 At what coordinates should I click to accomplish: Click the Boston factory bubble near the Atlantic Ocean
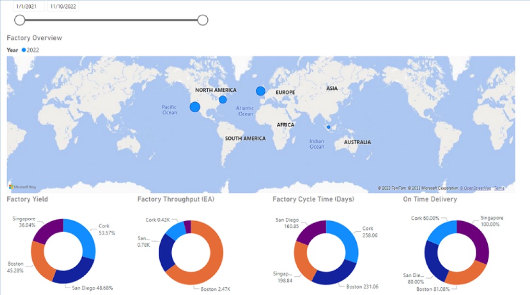pos(223,99)
